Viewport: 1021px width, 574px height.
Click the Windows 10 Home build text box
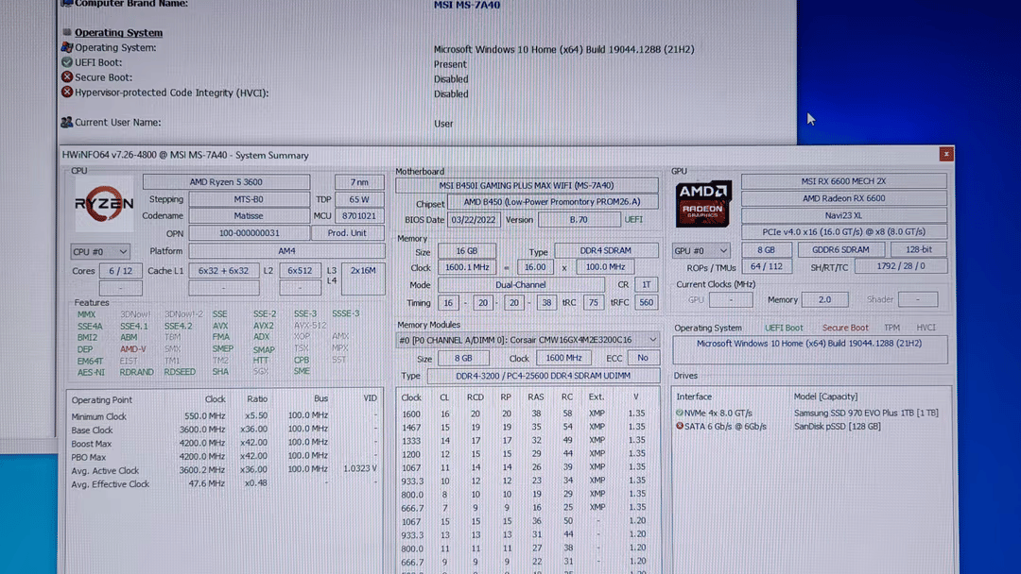809,349
